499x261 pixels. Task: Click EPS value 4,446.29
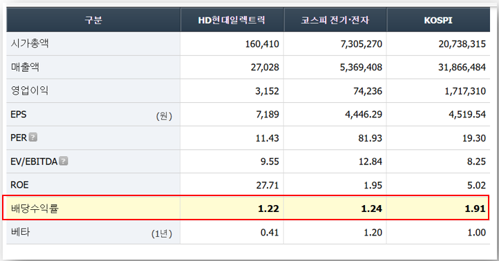364,115
